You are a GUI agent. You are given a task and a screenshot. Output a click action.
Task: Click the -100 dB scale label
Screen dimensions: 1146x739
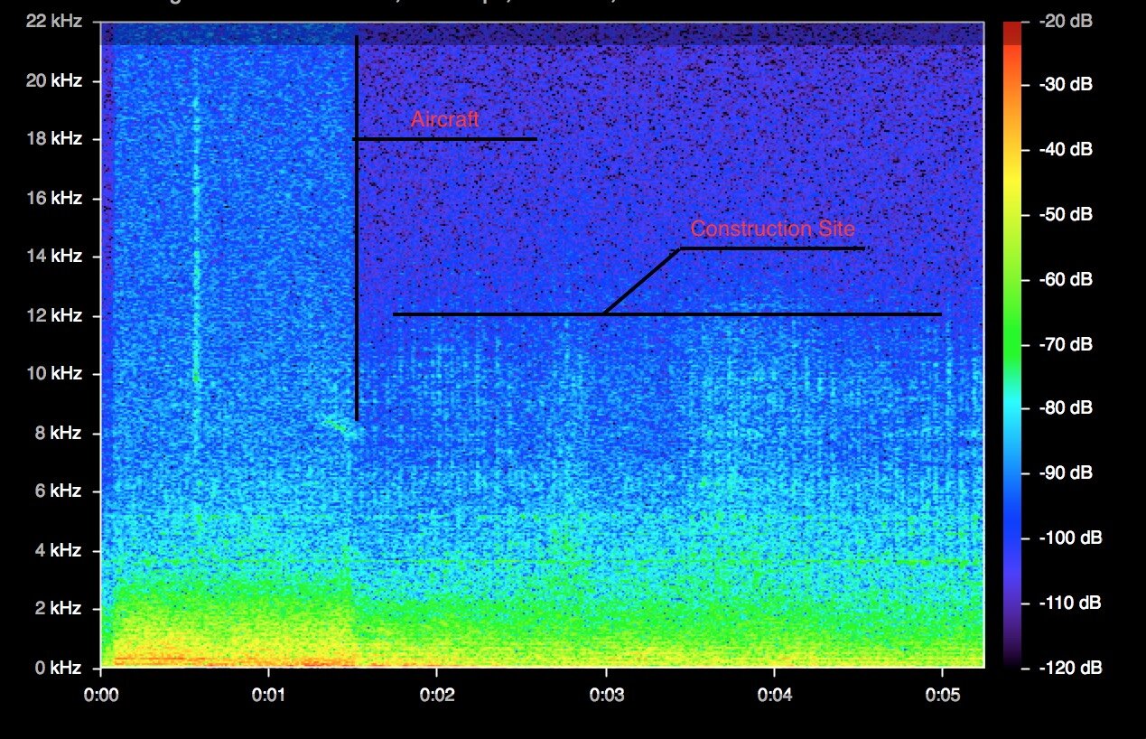[x=1071, y=538]
